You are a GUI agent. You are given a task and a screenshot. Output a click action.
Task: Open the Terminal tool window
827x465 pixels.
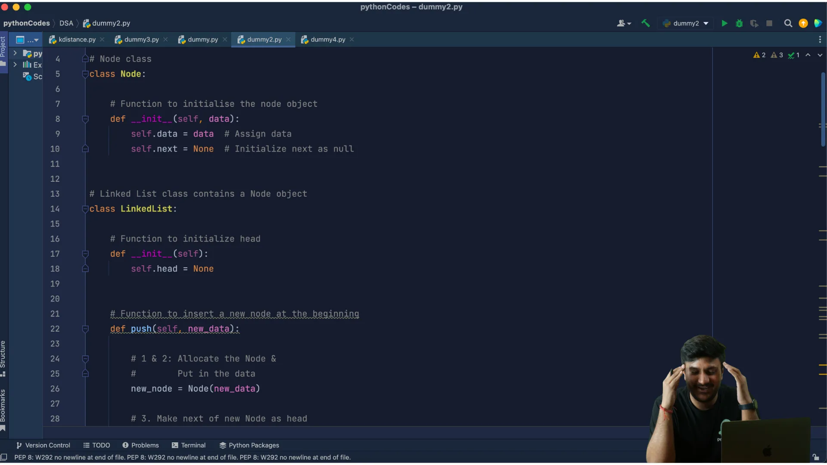click(x=189, y=445)
